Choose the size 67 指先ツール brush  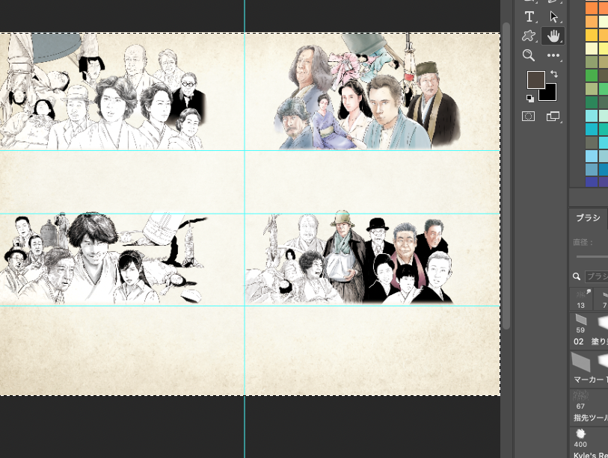[589, 406]
